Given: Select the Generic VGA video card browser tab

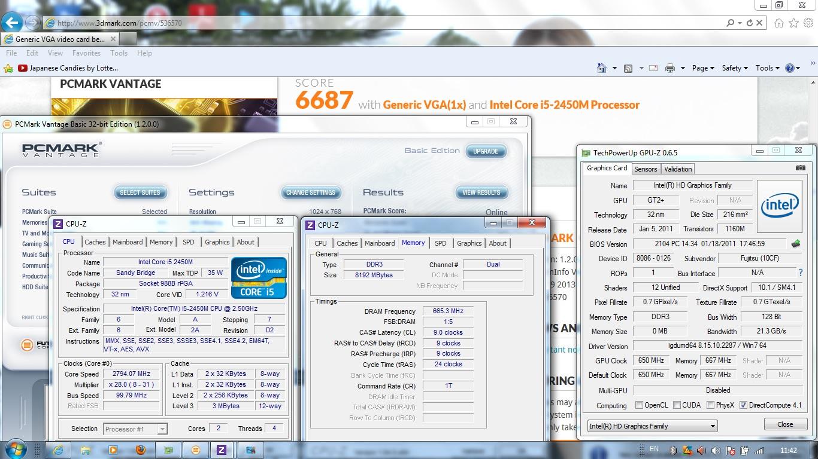Looking at the screenshot, I should [x=60, y=39].
